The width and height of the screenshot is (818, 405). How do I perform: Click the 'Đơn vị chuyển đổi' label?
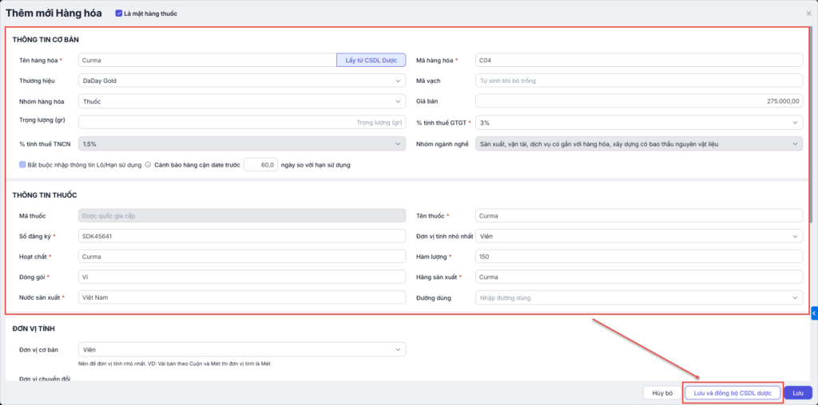click(45, 377)
